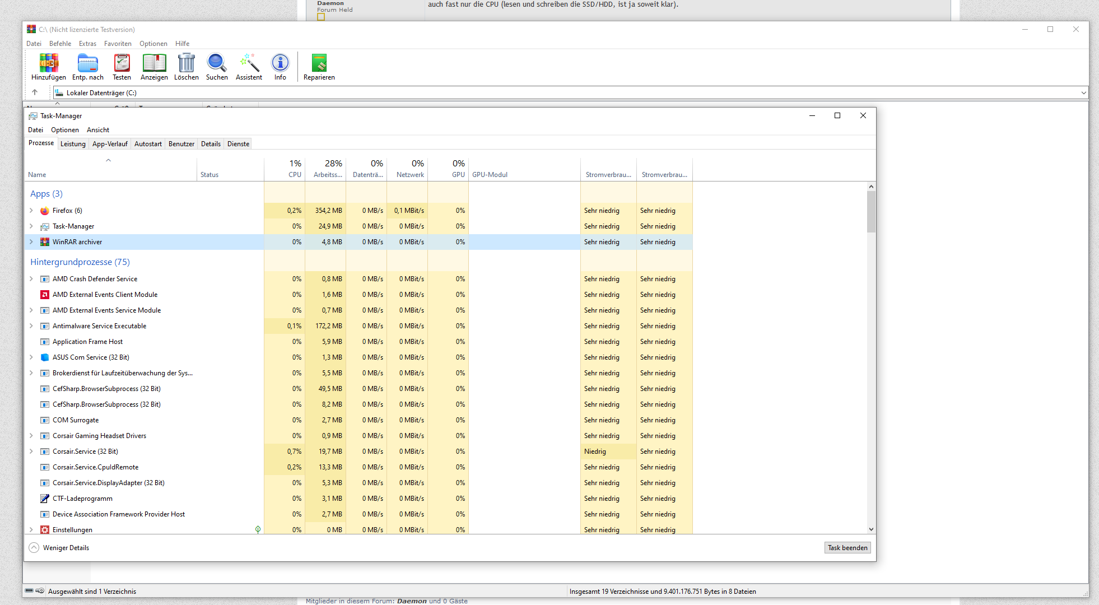This screenshot has width=1099, height=605.
Task: Launch the Assistent wizard icon
Action: (249, 63)
